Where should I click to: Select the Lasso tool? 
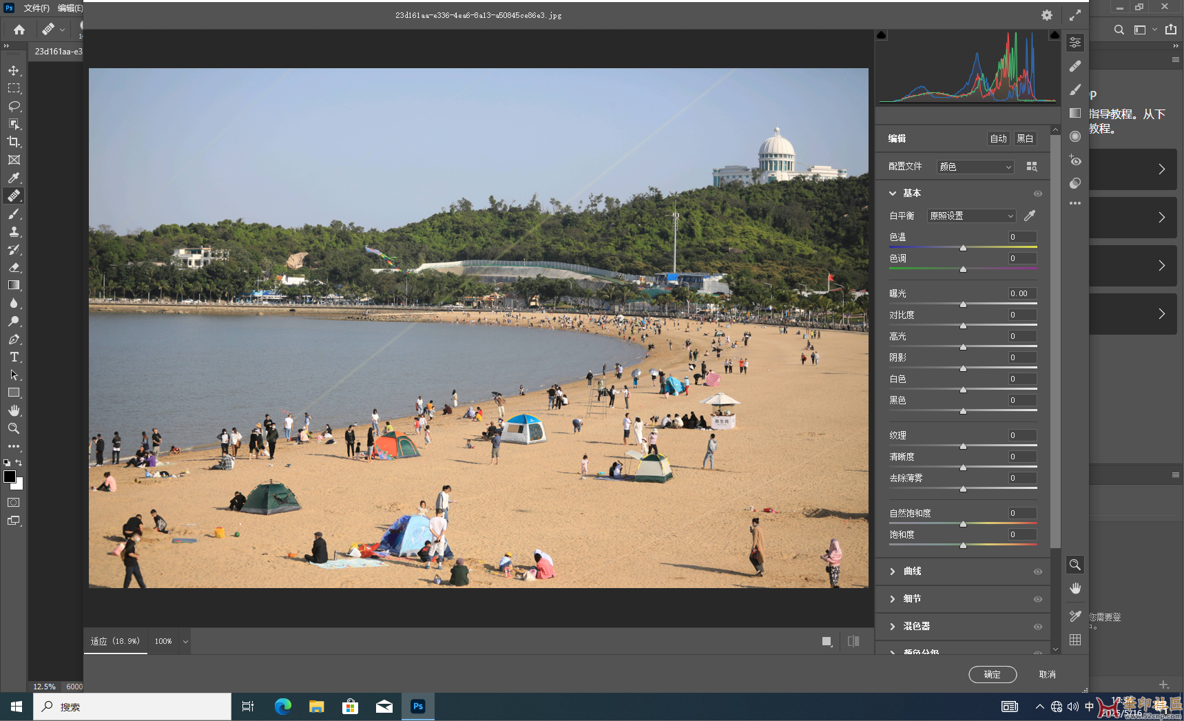pyautogui.click(x=14, y=106)
